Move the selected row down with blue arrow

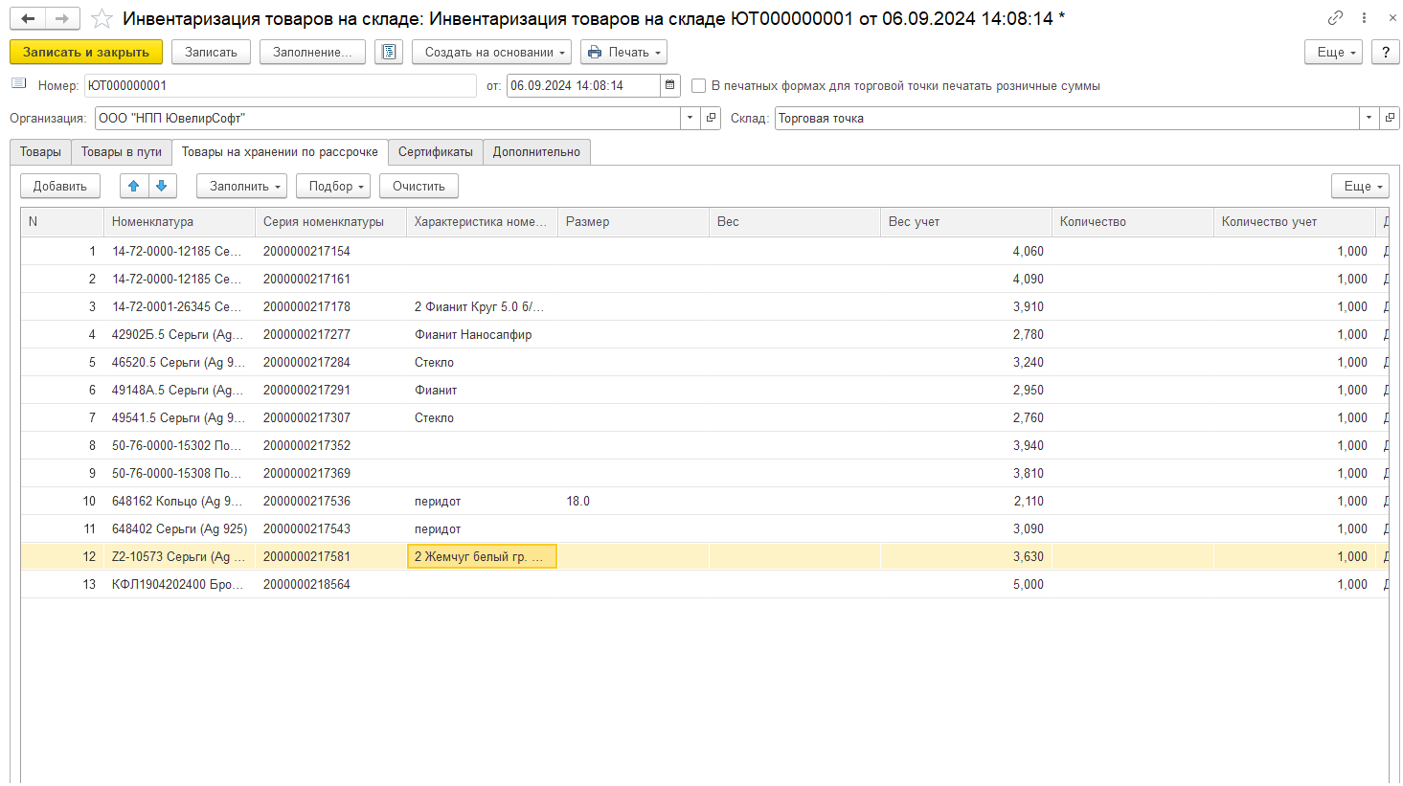tap(162, 186)
